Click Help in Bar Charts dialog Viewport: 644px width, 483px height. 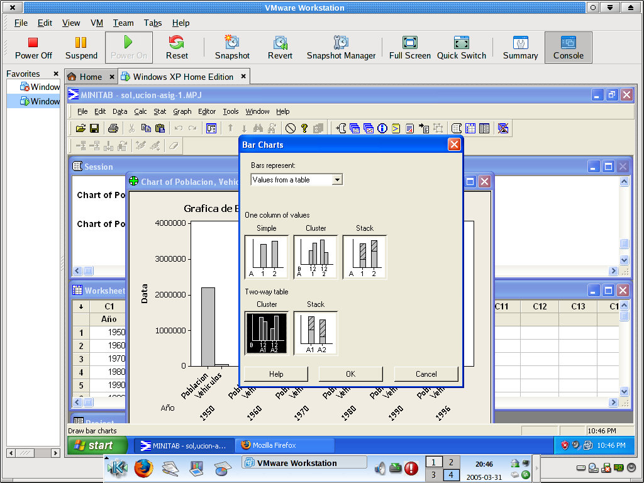276,374
